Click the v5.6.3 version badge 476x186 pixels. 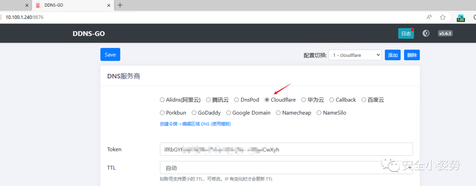pos(445,33)
